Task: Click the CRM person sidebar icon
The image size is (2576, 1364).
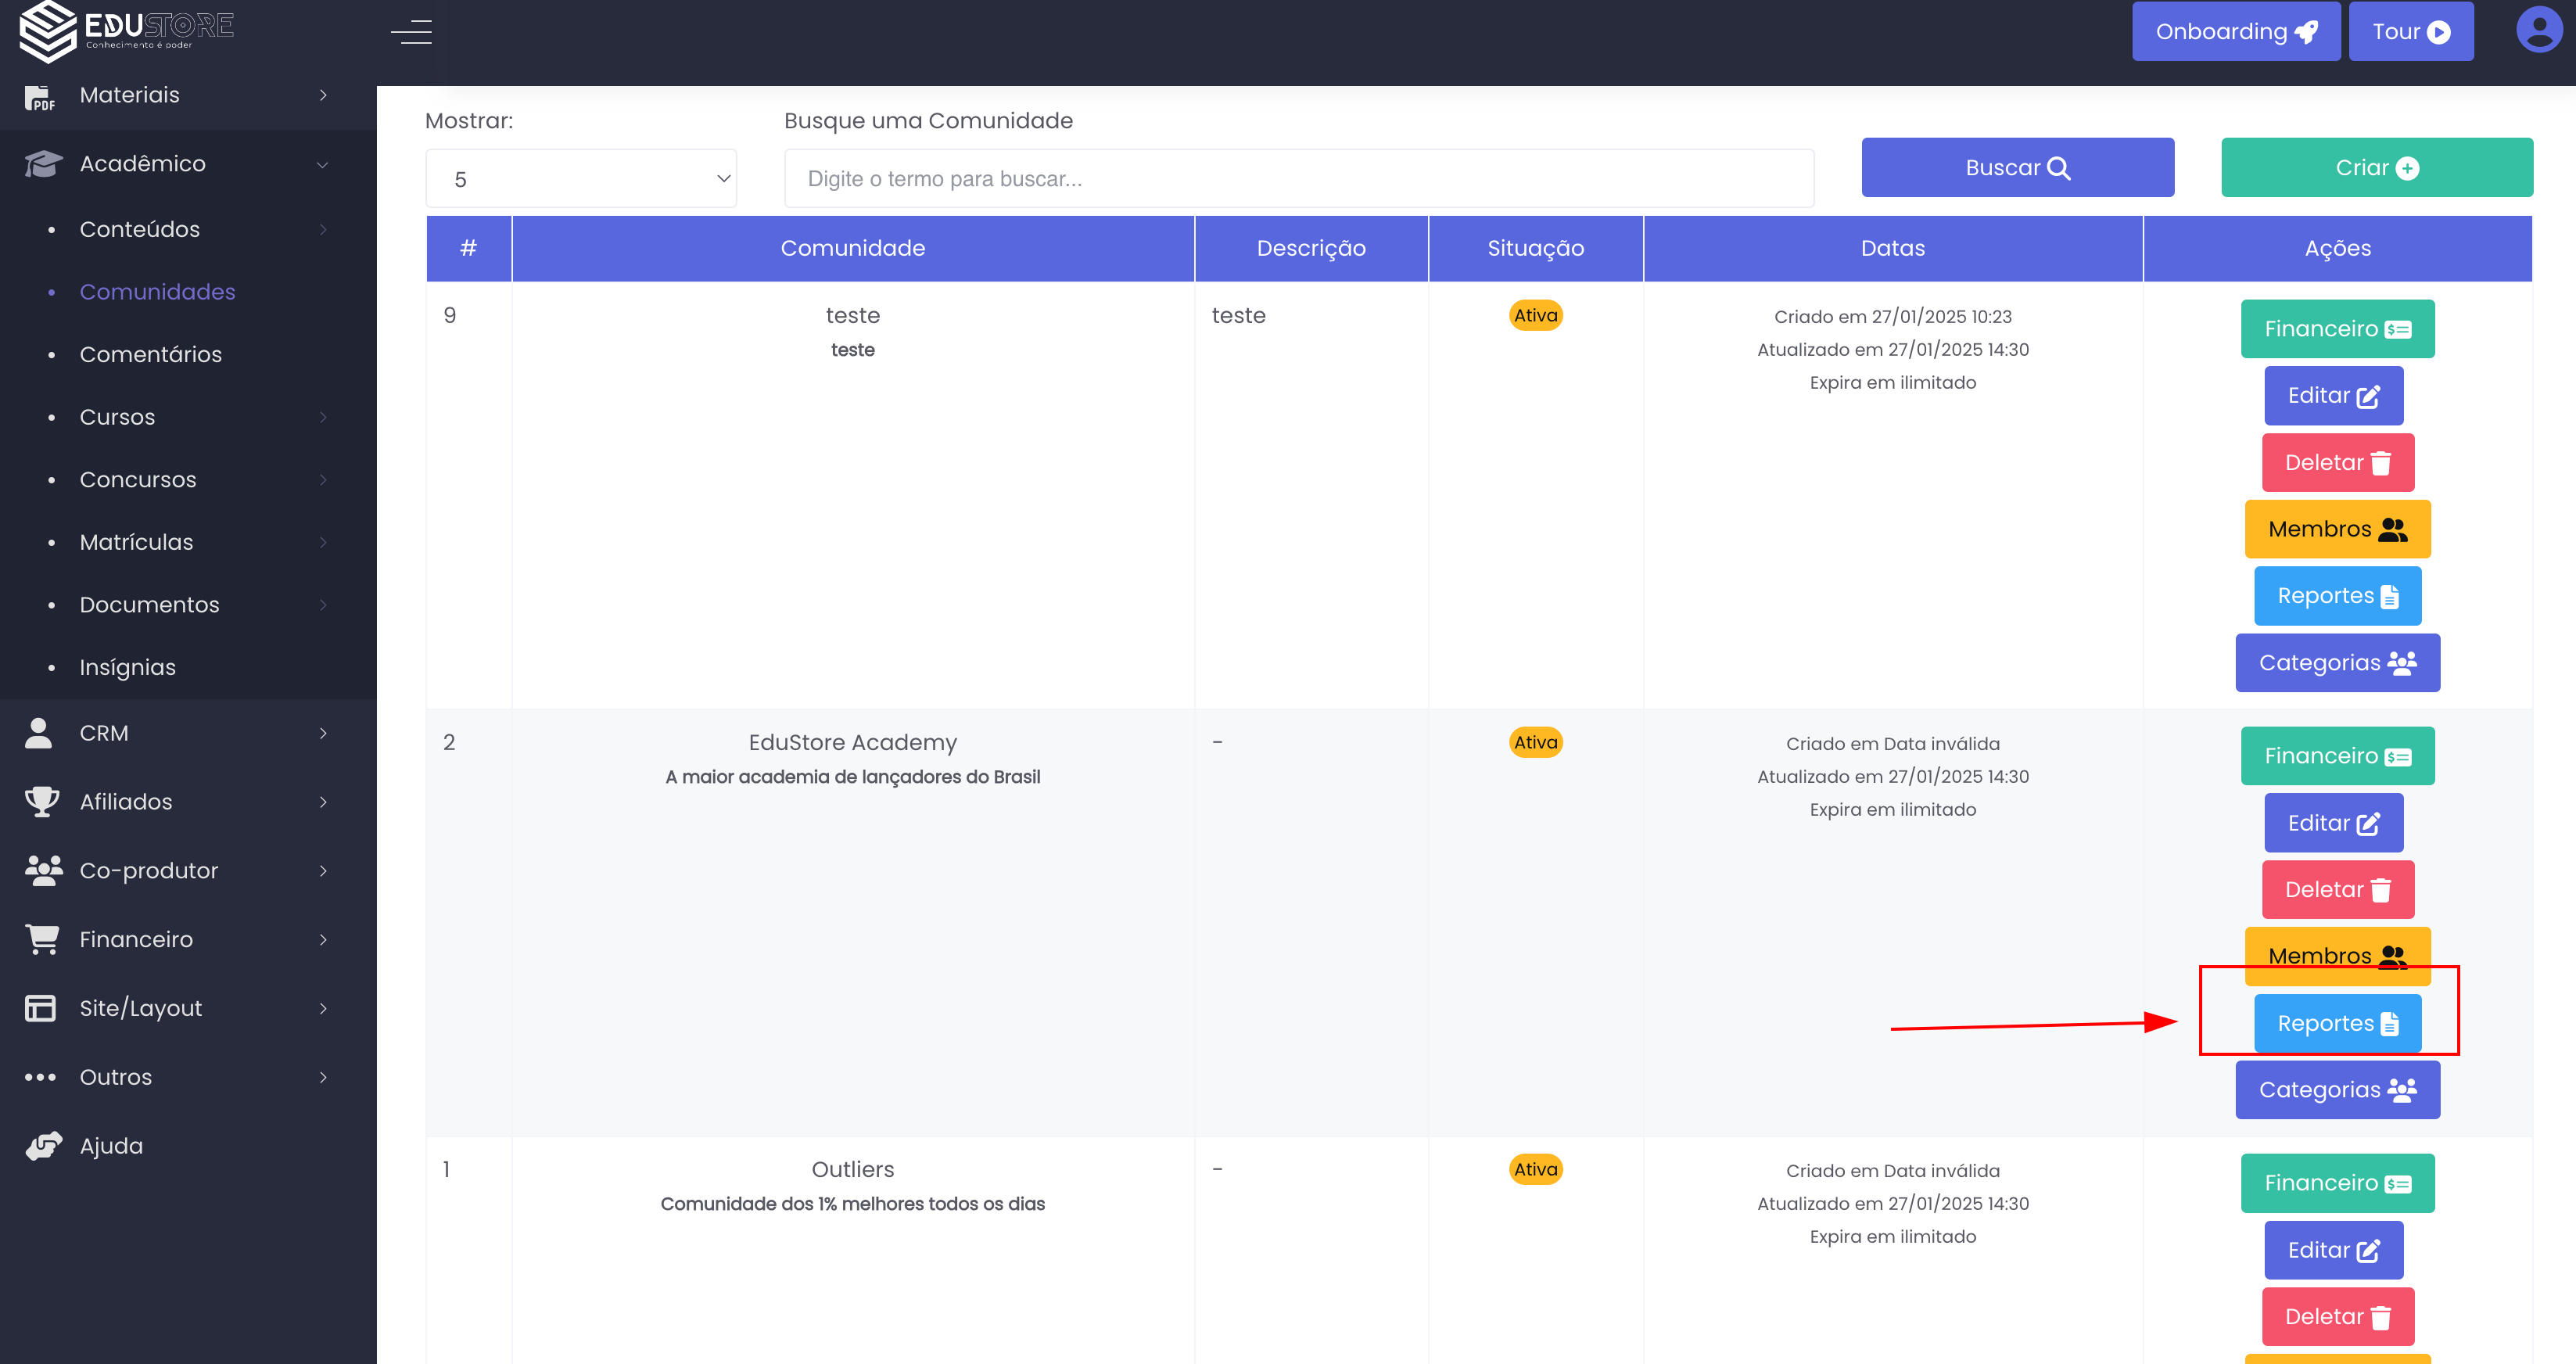Action: 39,733
